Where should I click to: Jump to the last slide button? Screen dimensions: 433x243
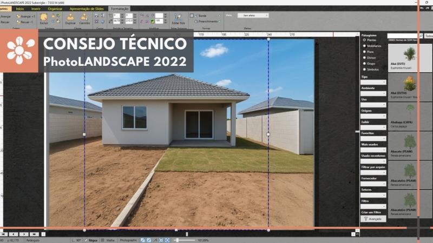(x=34, y=234)
